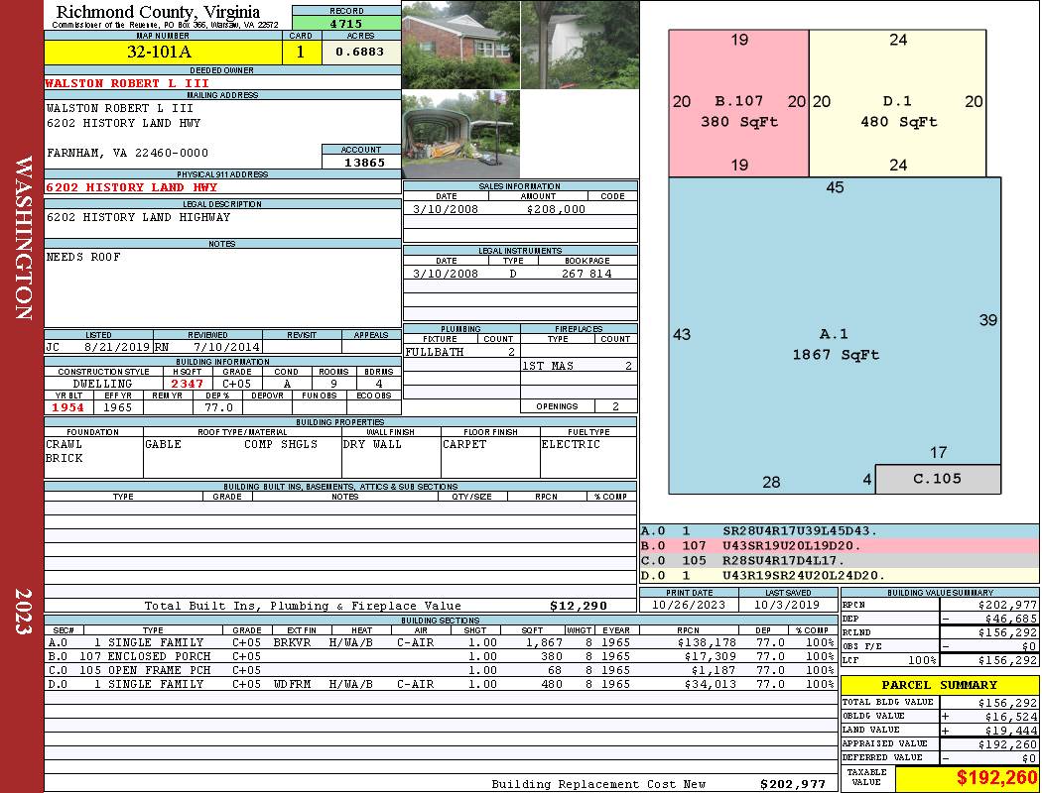Click COMP SHGLS roof material
This screenshot has width=1042, height=793.
pos(281,444)
